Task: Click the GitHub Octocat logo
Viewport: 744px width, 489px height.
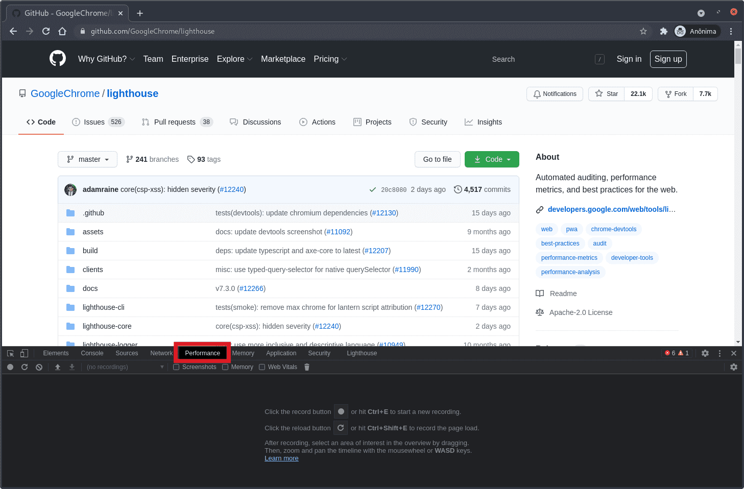Action: pyautogui.click(x=58, y=59)
